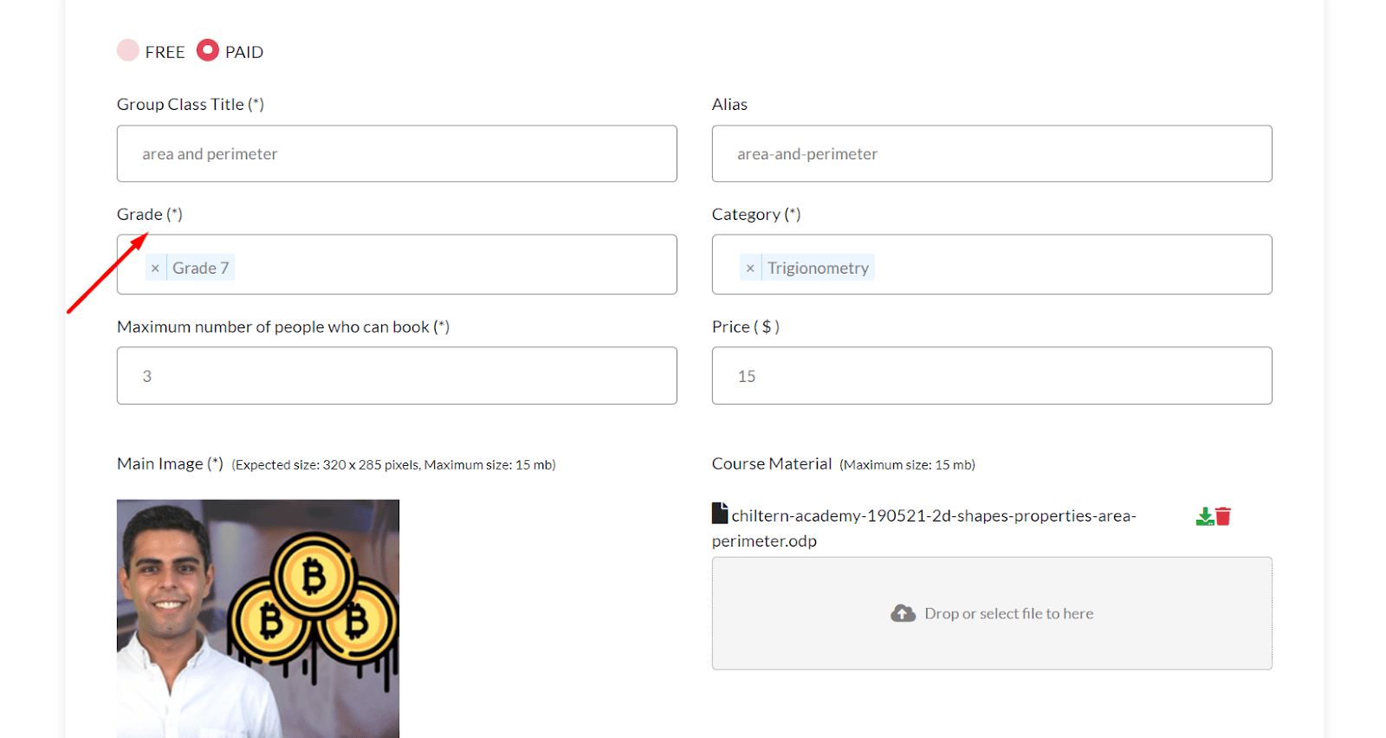This screenshot has height=738, width=1386.
Task: Edit the Group Class Title field
Action: [397, 153]
